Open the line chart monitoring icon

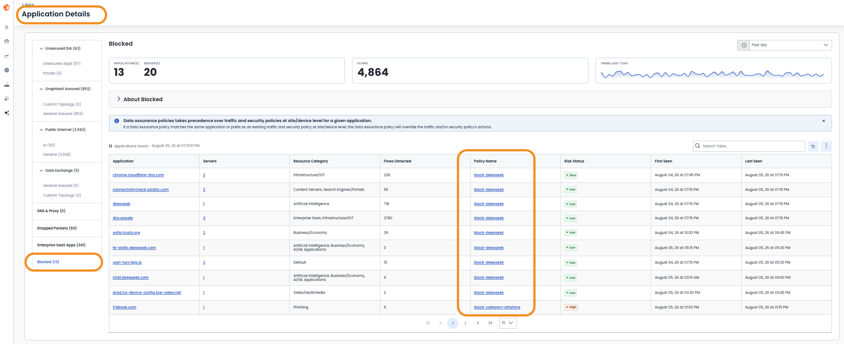[x=7, y=56]
